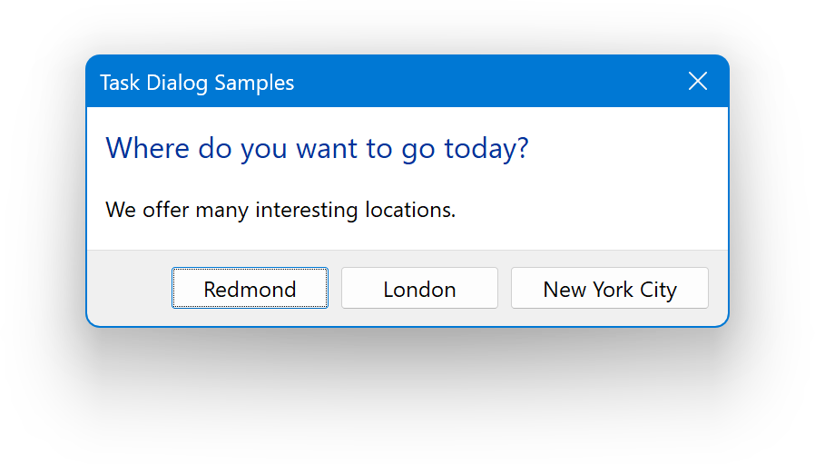Click the X icon in the title bar

(697, 82)
